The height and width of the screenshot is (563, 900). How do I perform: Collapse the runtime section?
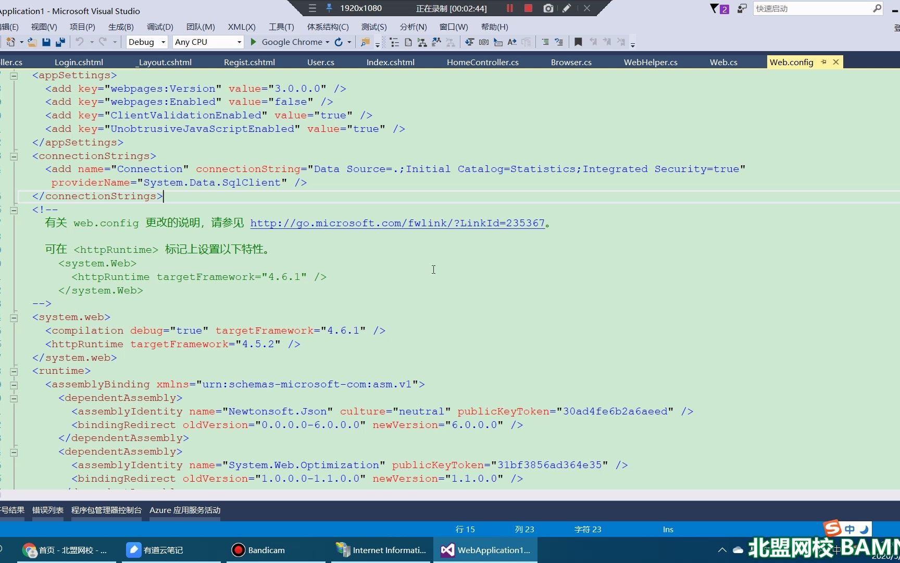(14, 371)
